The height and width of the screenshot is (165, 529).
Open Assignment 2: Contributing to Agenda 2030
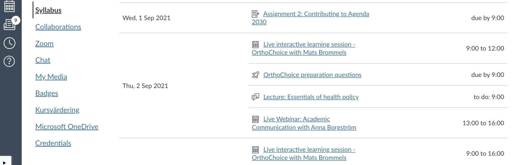coord(311,18)
